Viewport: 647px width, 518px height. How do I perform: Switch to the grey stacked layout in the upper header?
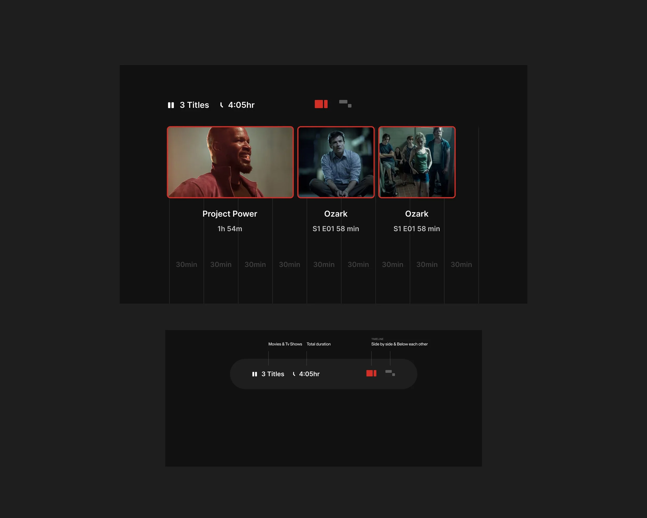coord(345,104)
